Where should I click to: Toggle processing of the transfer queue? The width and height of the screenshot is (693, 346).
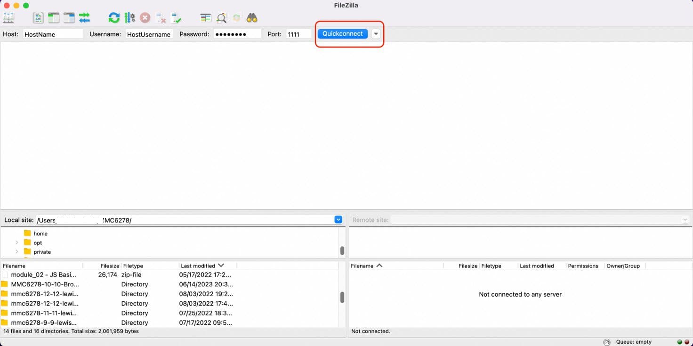click(x=129, y=18)
